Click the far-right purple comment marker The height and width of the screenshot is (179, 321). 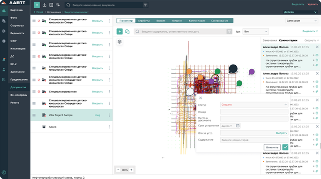coord(252,72)
